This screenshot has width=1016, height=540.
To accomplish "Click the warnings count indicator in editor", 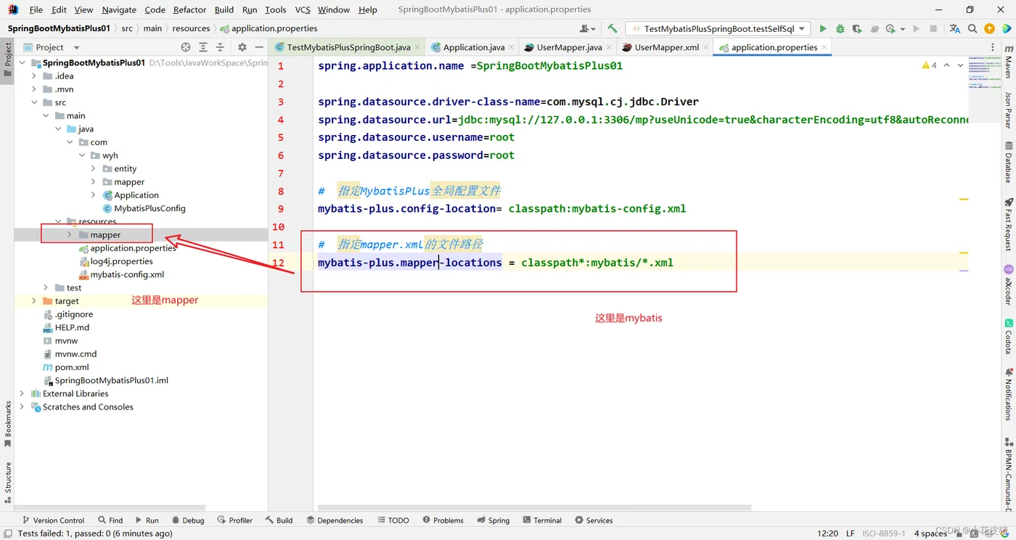I will click(x=929, y=65).
